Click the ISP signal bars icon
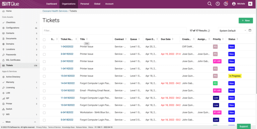The height and width of the screenshot is (129, 257). pos(3,98)
